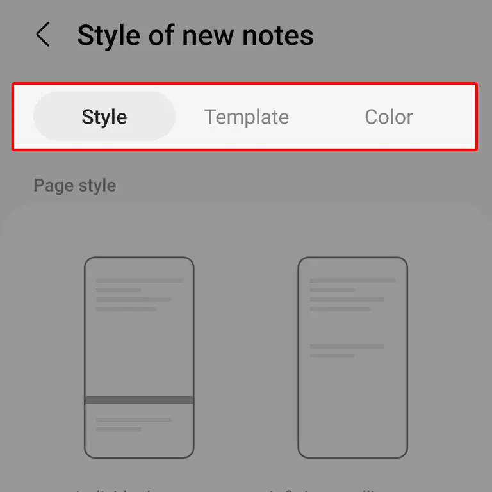Click text lines below divider in left preview

pos(133,424)
